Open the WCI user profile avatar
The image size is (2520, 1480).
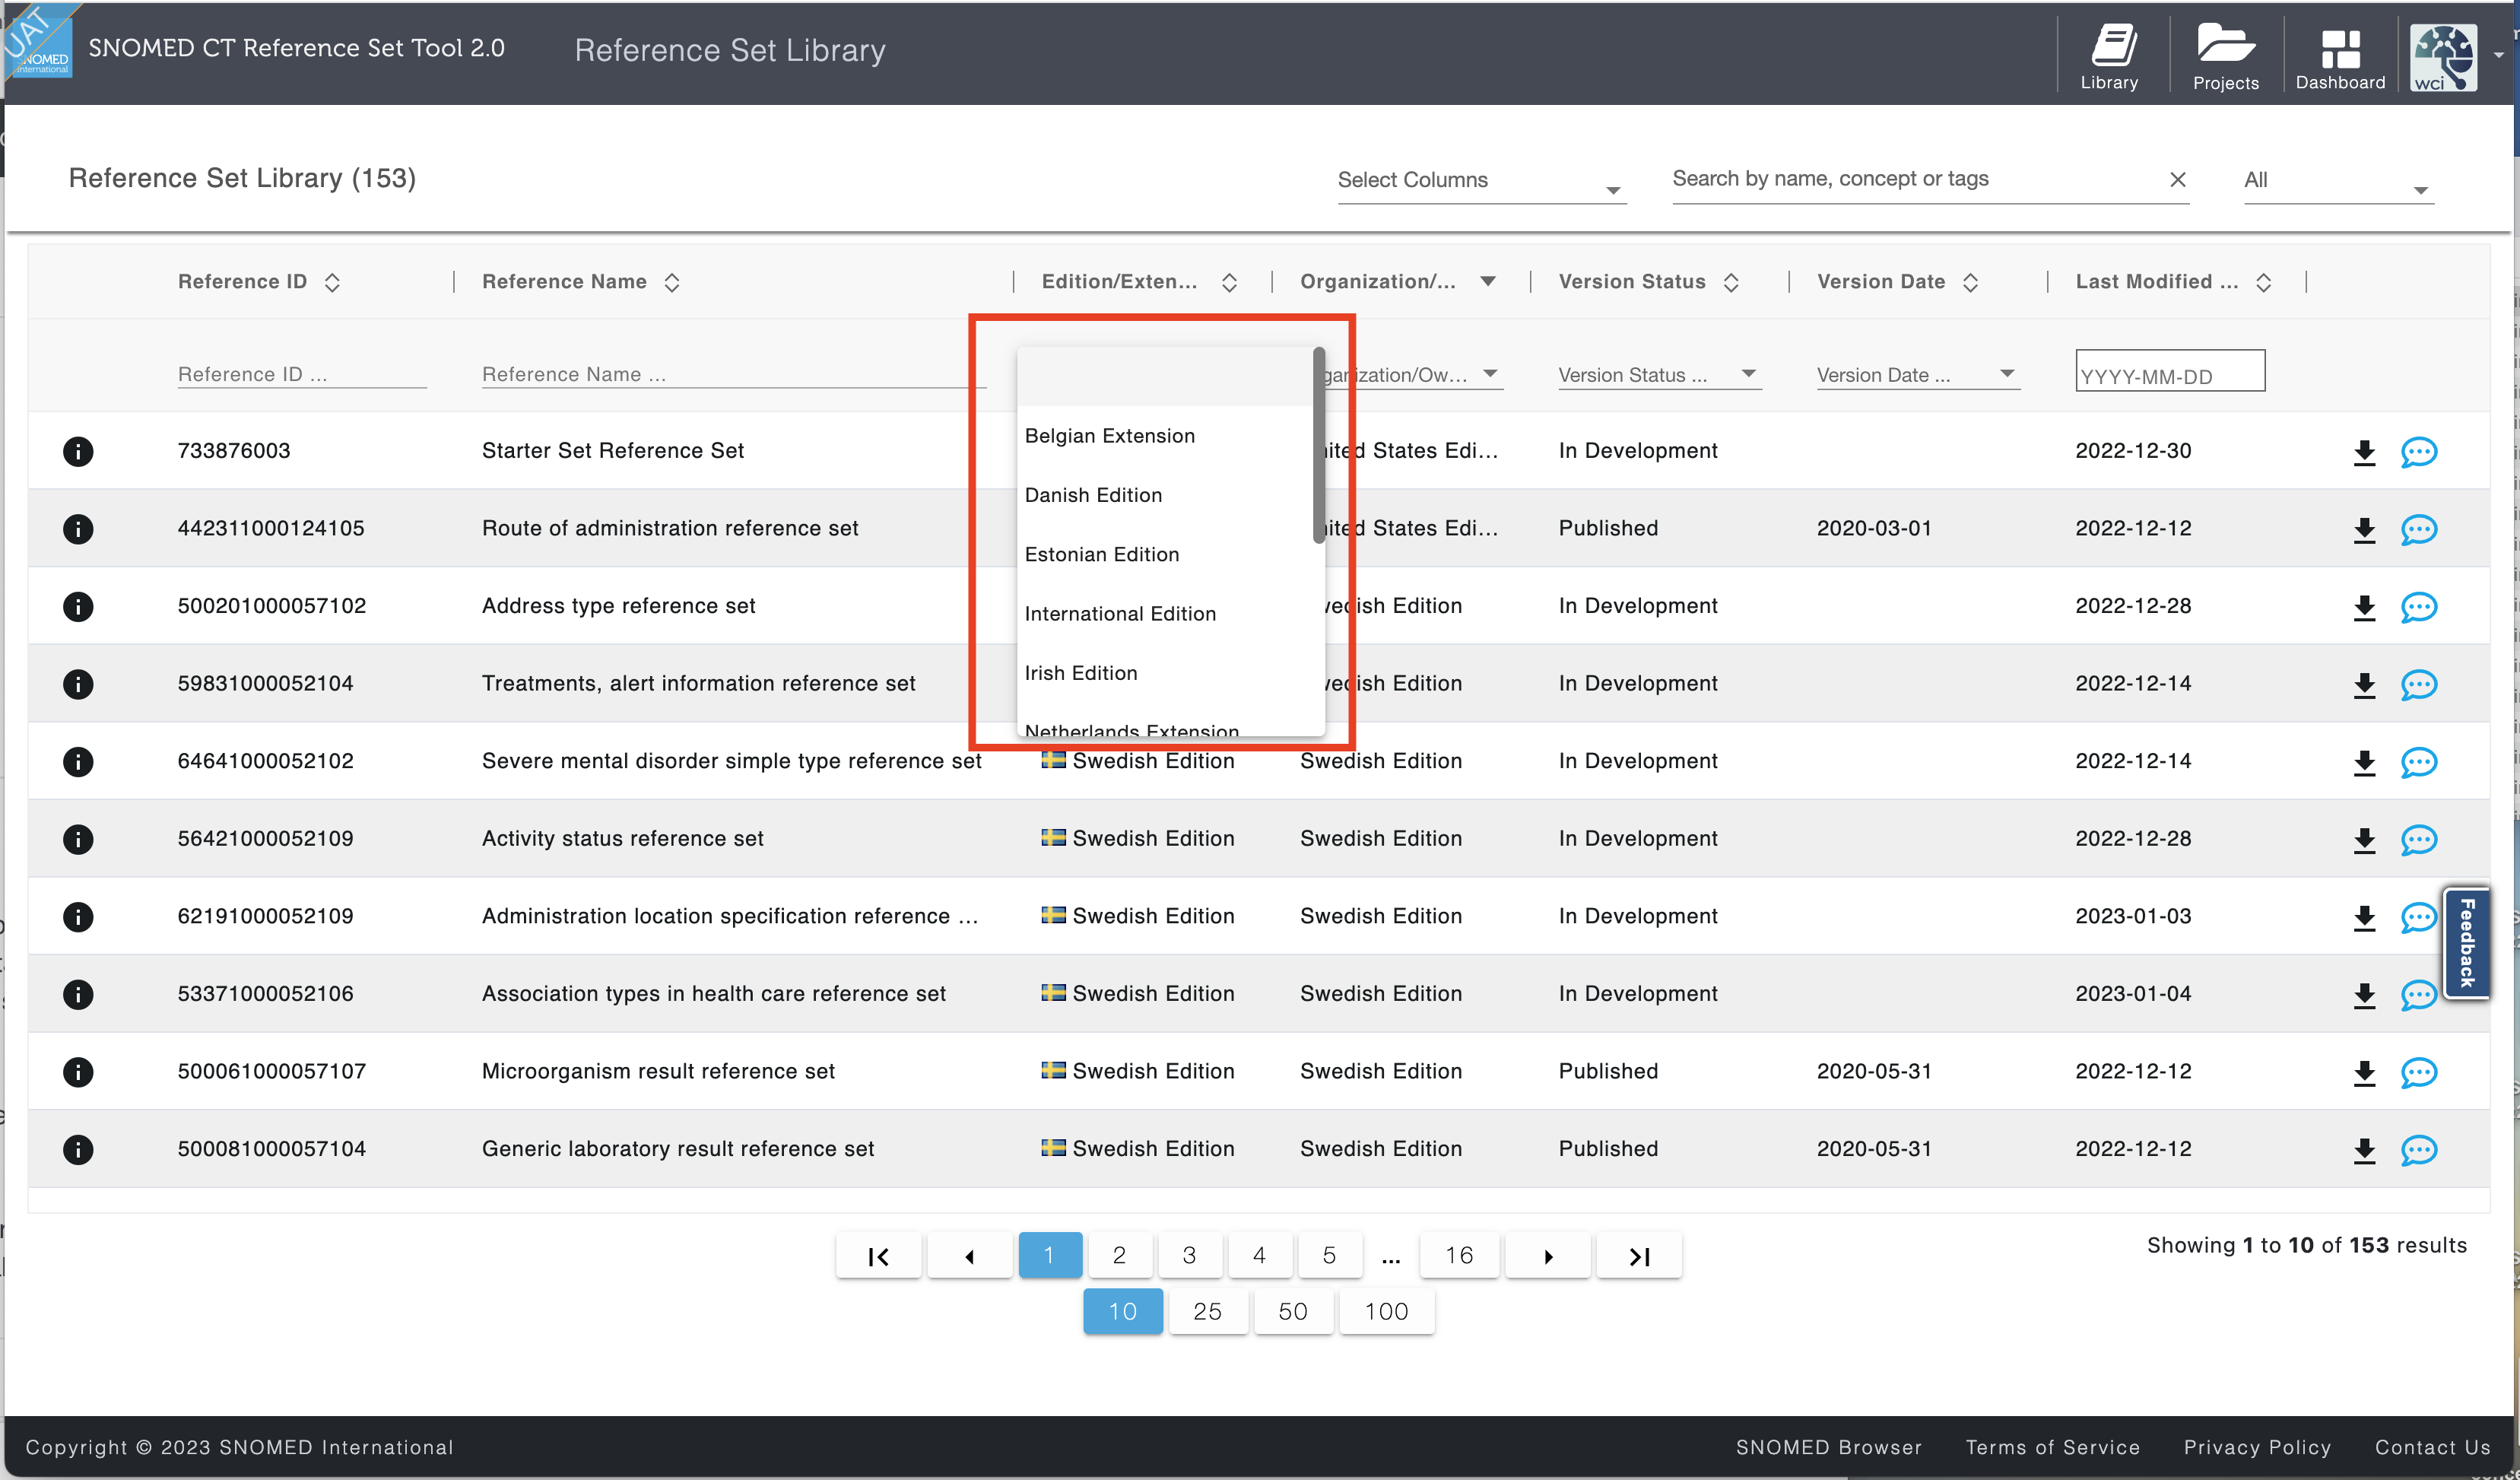point(2443,58)
